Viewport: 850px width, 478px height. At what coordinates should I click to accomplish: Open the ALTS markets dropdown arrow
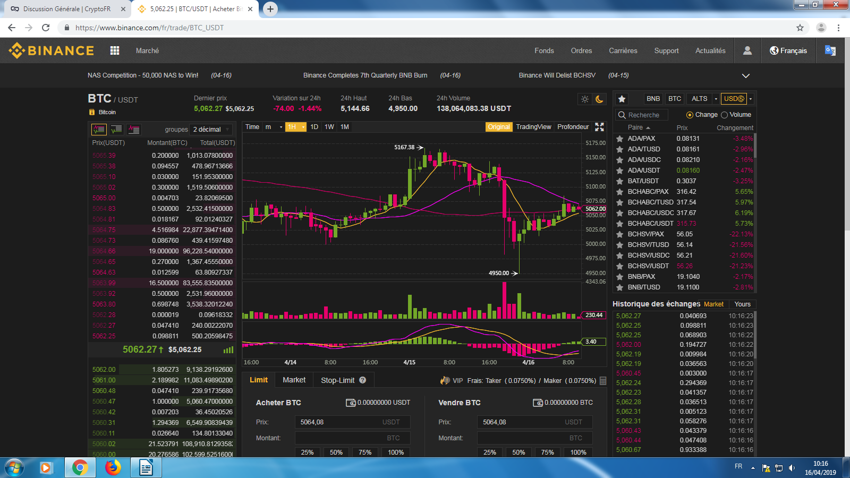(716, 99)
